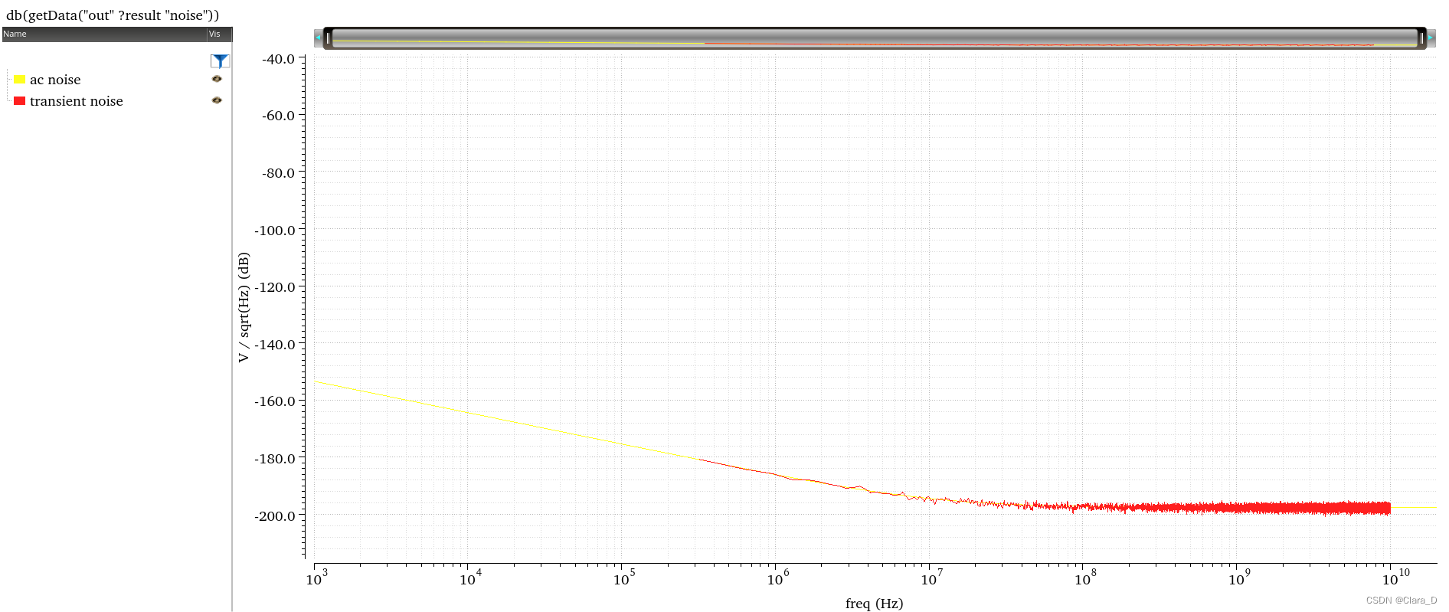1449x612 pixels.
Task: Select the transient noise legend entry
Action: pos(77,101)
